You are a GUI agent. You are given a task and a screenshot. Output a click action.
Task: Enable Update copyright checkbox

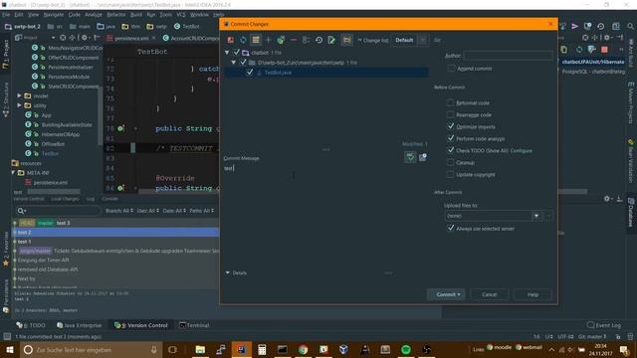(450, 174)
